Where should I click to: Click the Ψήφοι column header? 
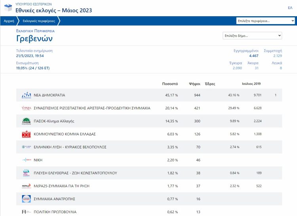coord(194,84)
